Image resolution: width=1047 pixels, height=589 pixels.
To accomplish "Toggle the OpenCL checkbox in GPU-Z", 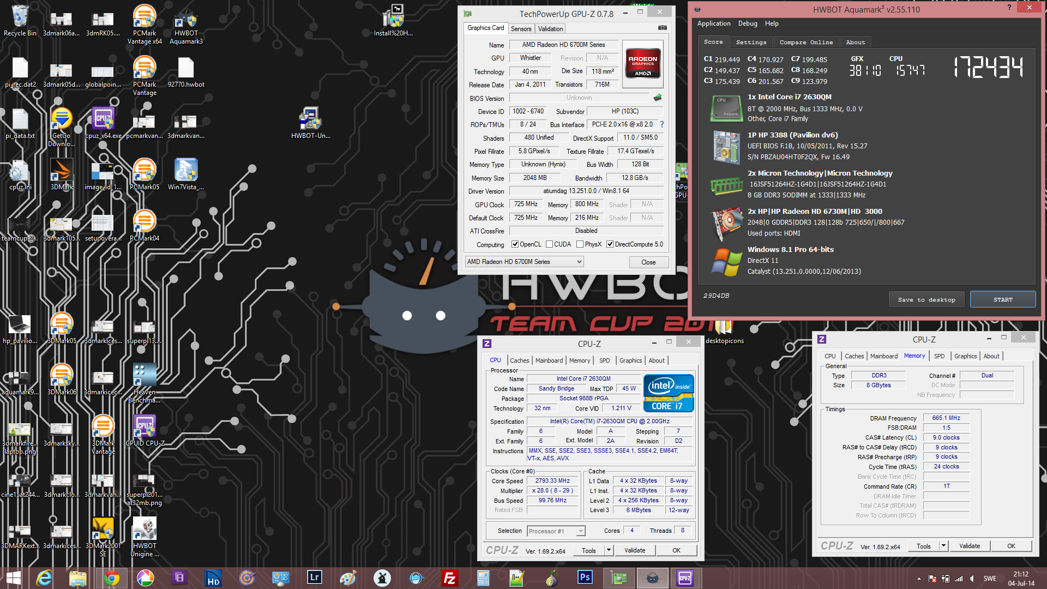I will click(515, 244).
